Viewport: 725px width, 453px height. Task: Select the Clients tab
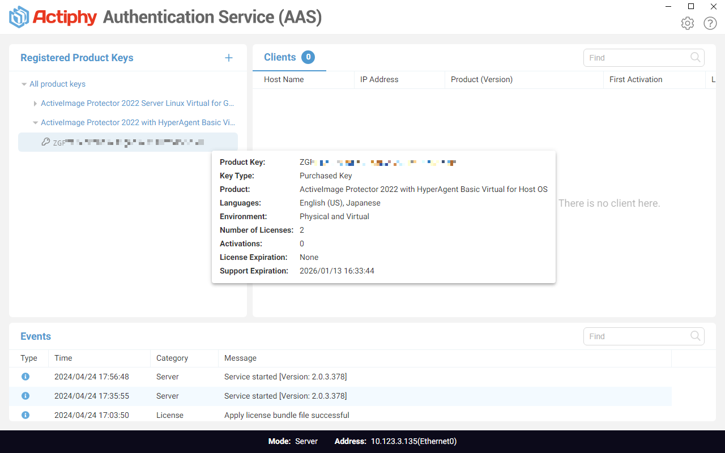coord(289,57)
